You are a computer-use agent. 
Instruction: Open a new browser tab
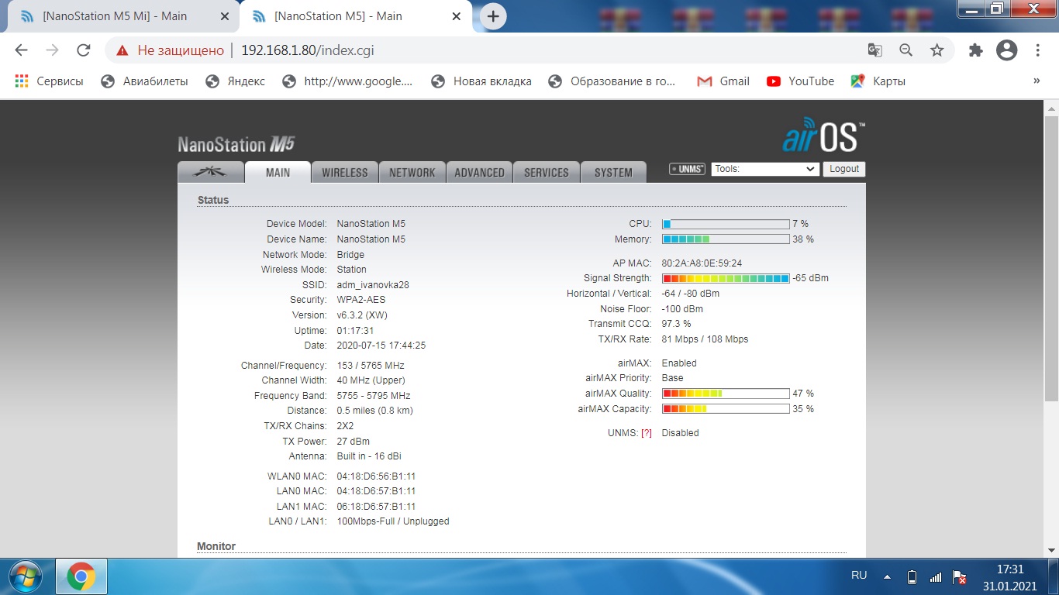click(x=493, y=16)
